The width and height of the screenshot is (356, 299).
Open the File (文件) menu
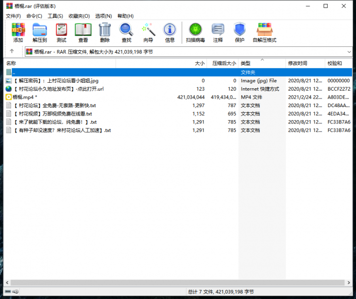click(13, 16)
